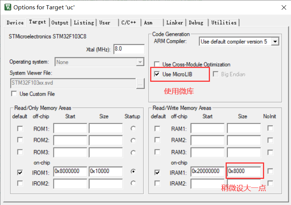Toggle the Big Endian checkbox
Viewport: 291px width, 205px height.
coord(216,74)
